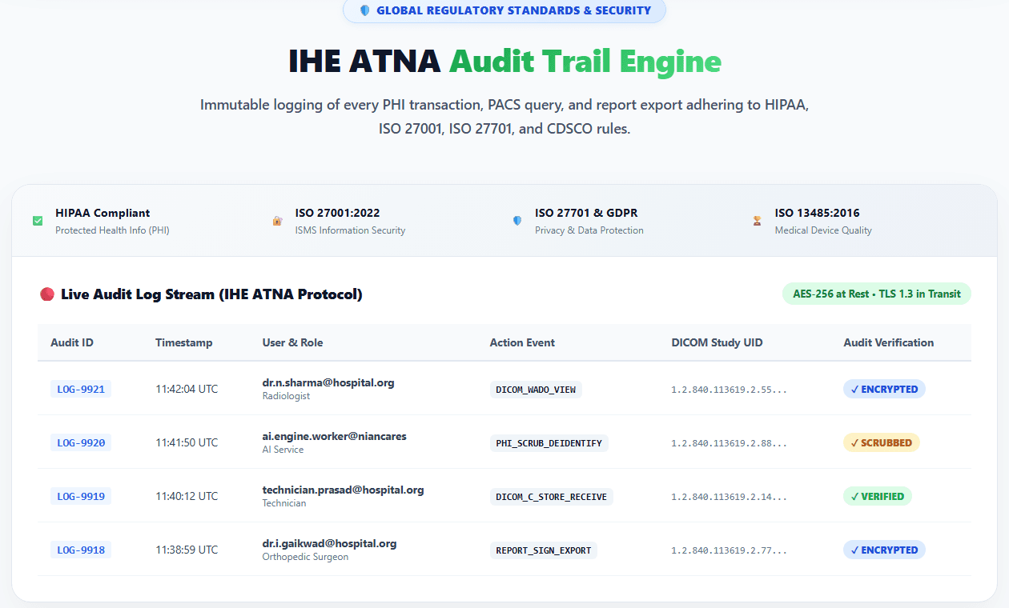Click the trophy icon beside ISO 13485:2016
The image size is (1009, 608).
click(757, 221)
